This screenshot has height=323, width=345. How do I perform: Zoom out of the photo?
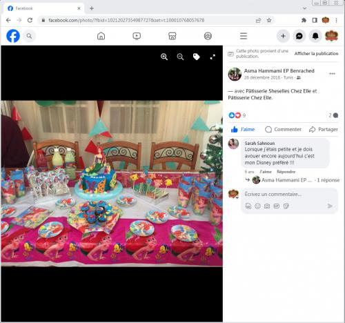[x=180, y=57]
